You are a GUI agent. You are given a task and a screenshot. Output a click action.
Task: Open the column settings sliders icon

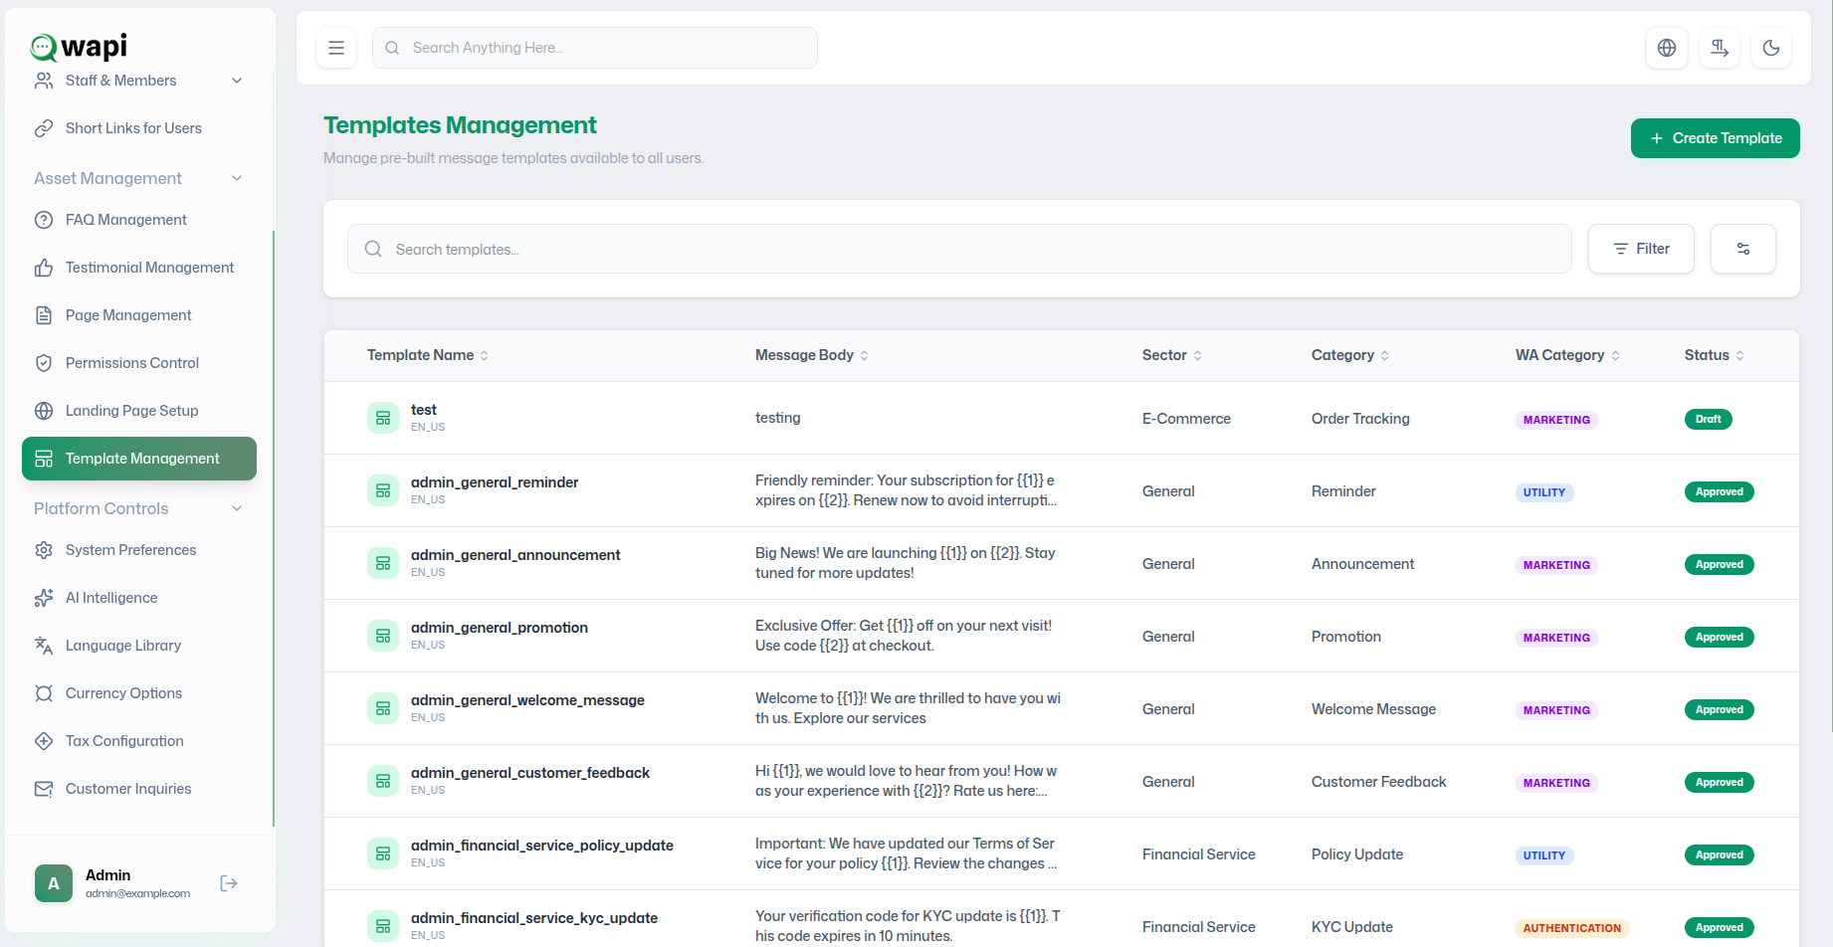[x=1743, y=249]
